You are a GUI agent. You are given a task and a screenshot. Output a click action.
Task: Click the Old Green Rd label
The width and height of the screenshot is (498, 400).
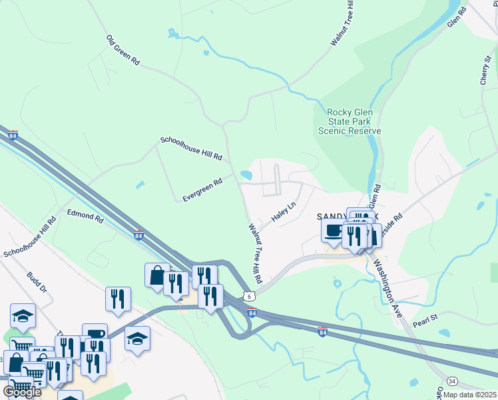click(x=123, y=50)
